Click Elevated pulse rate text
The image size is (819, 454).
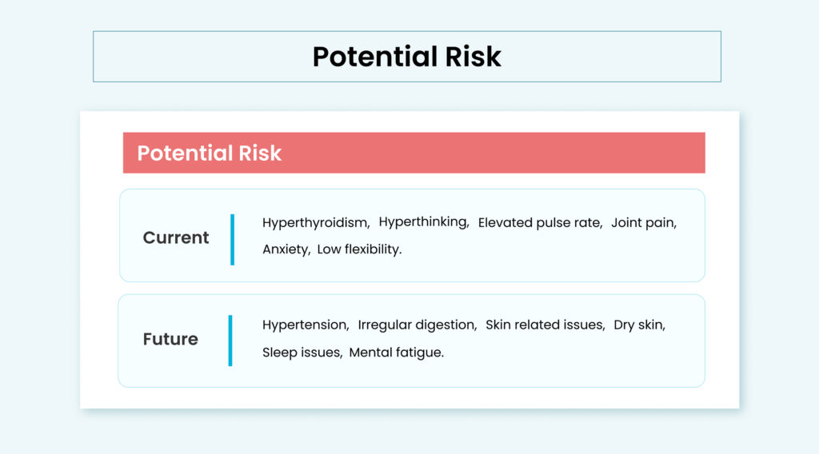540,223
